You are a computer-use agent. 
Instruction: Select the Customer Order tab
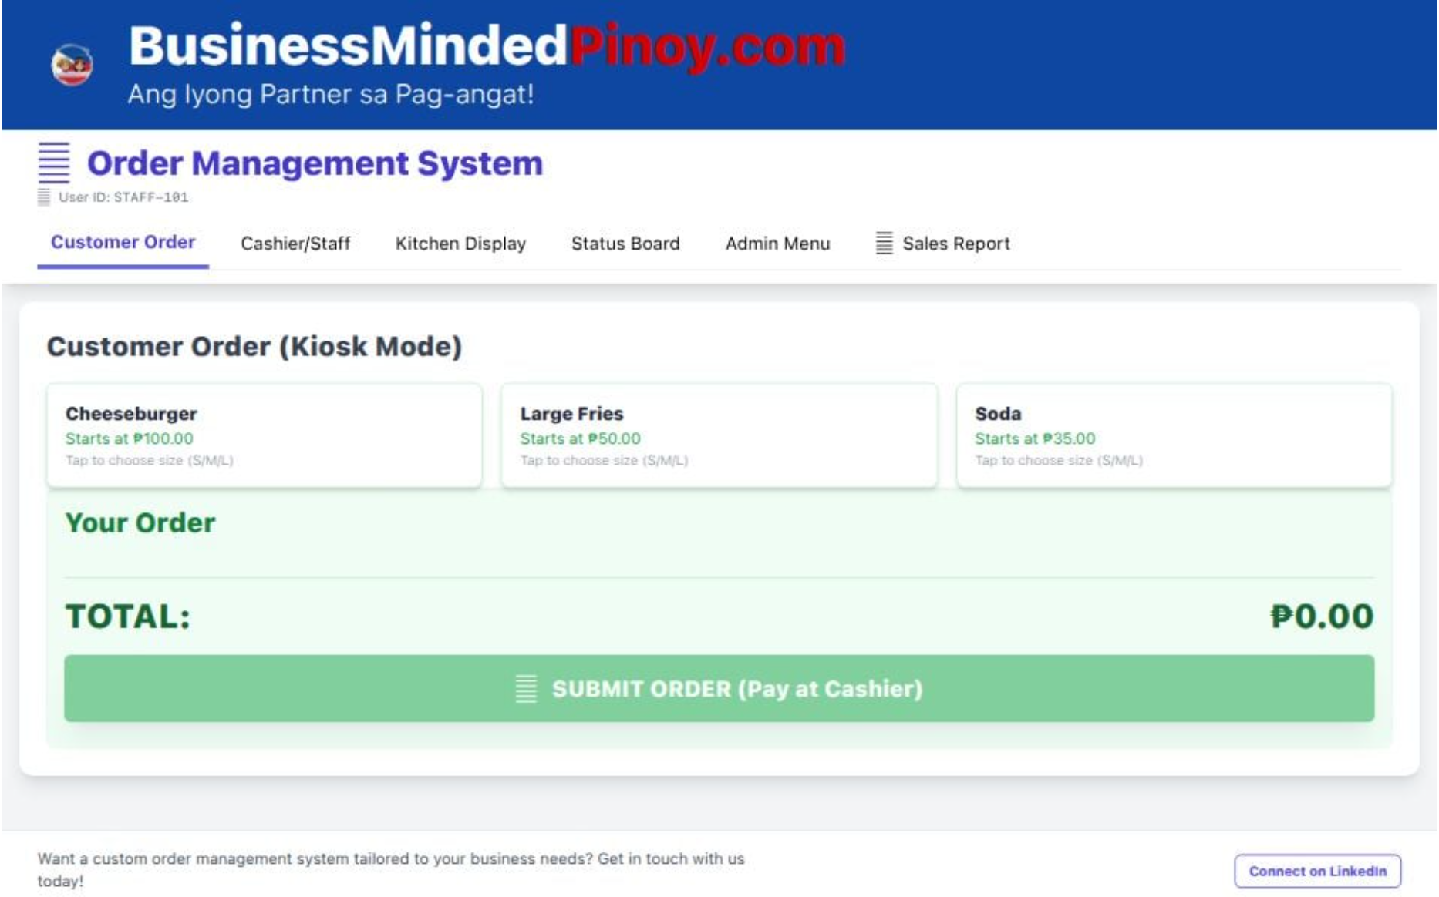tap(123, 243)
